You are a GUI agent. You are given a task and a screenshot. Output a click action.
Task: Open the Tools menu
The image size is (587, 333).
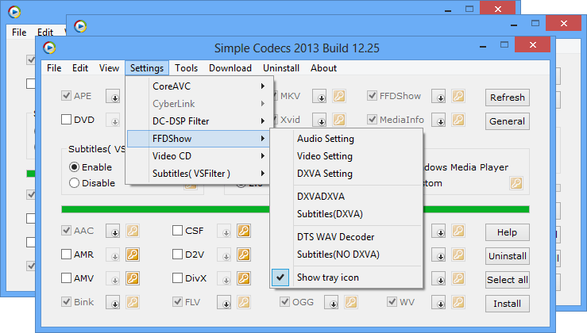[187, 68]
